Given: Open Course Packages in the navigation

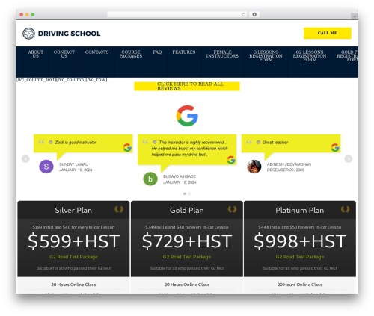Looking at the screenshot, I should (131, 54).
